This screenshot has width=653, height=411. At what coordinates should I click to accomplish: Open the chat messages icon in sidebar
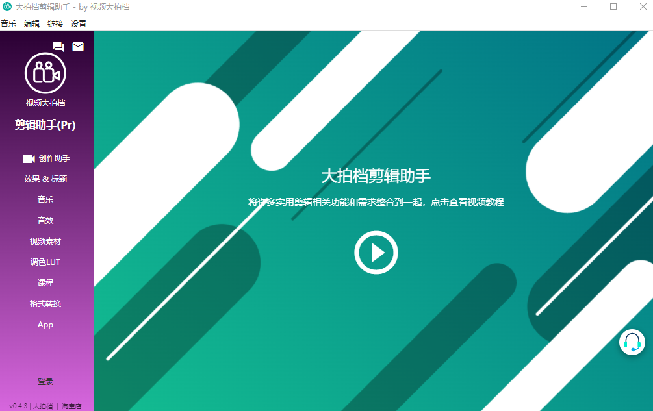click(58, 46)
